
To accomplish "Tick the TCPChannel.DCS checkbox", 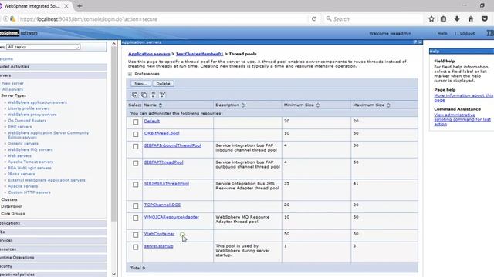I will tap(136, 205).
